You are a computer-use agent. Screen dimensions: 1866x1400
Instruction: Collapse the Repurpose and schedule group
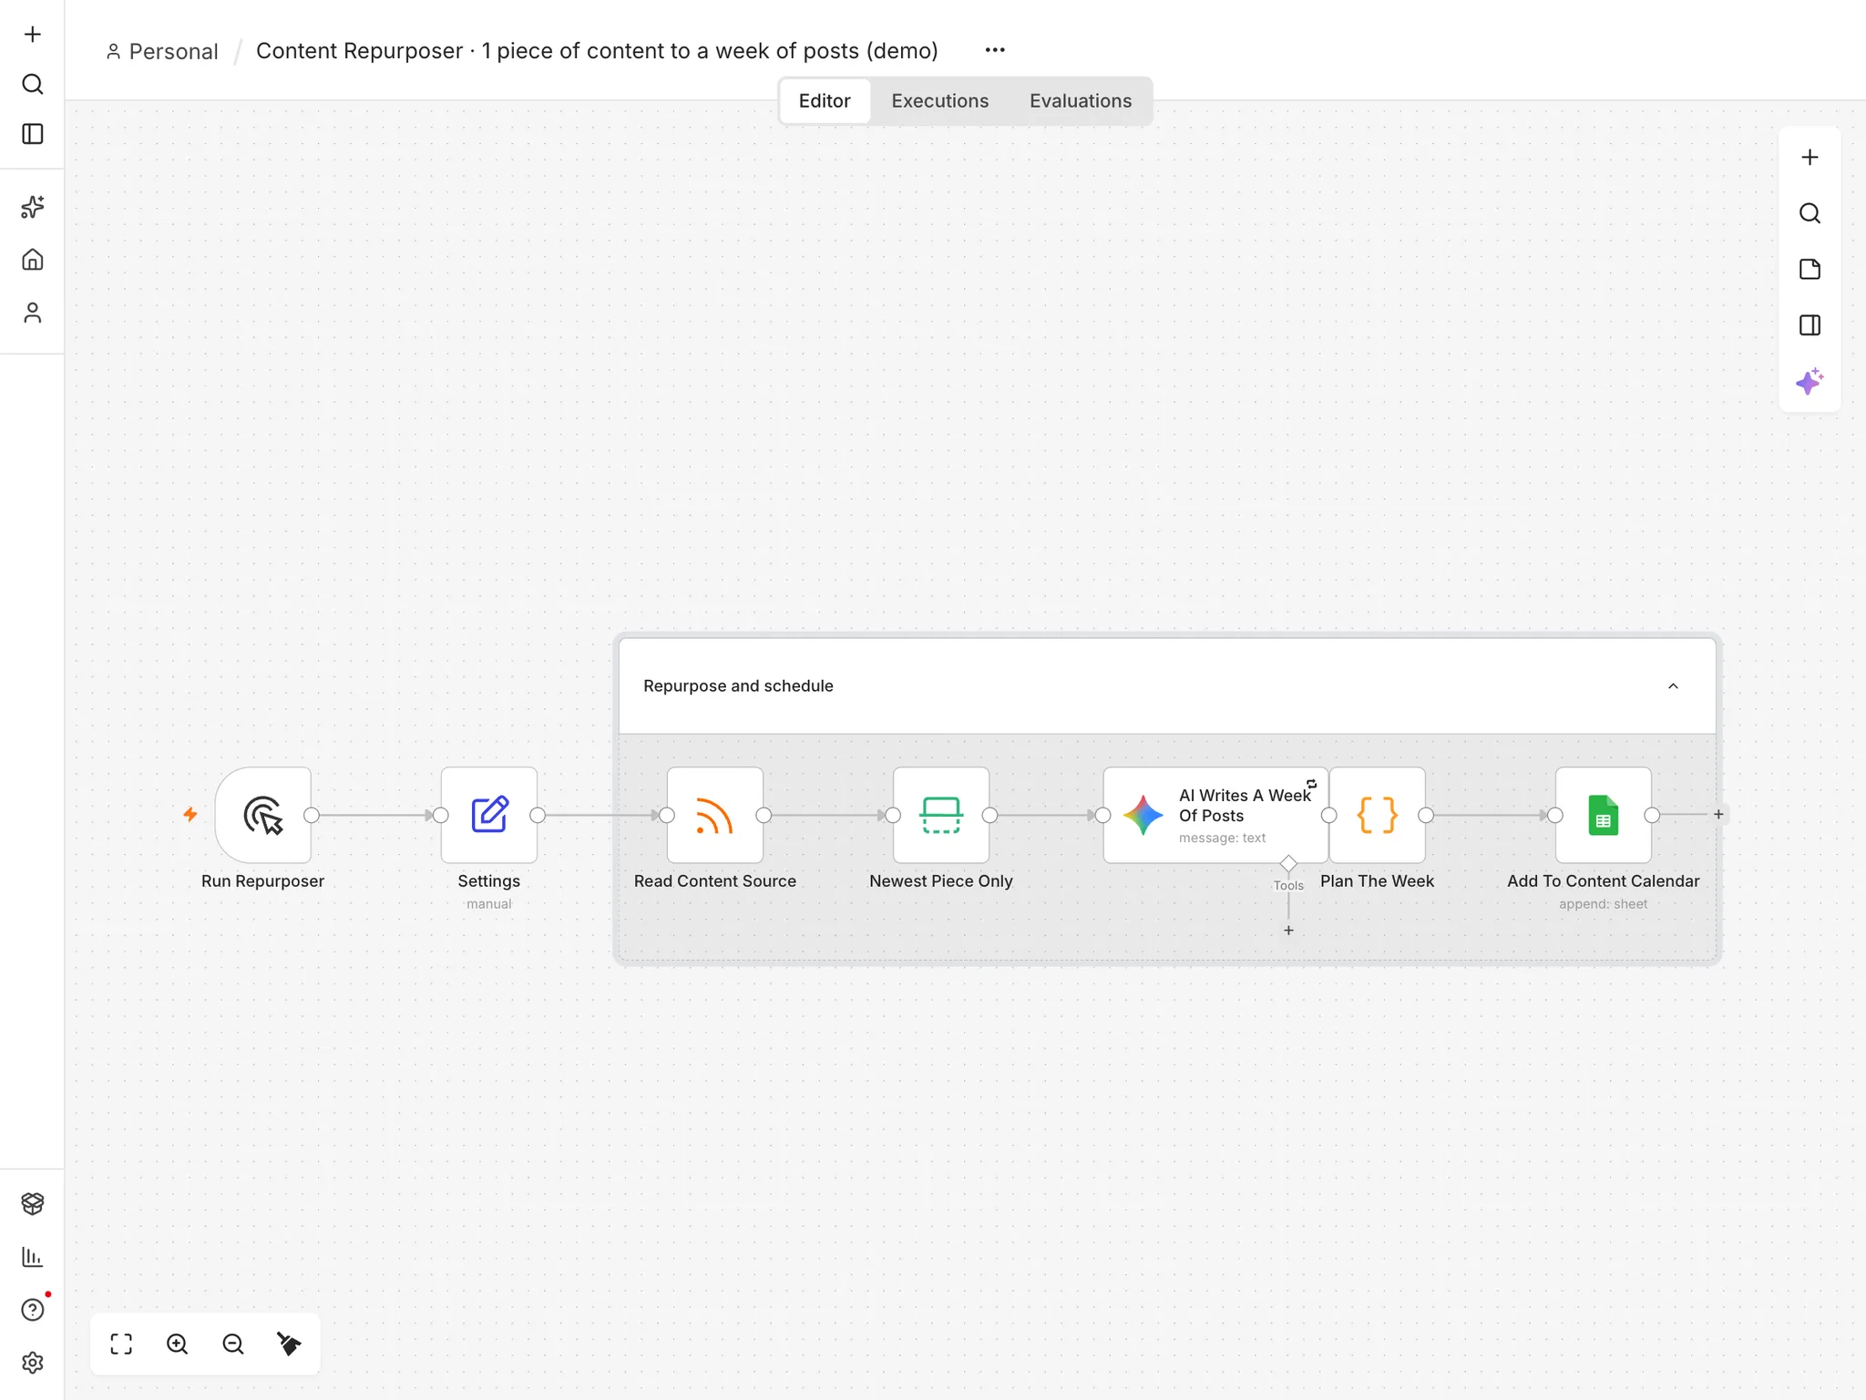click(1673, 686)
